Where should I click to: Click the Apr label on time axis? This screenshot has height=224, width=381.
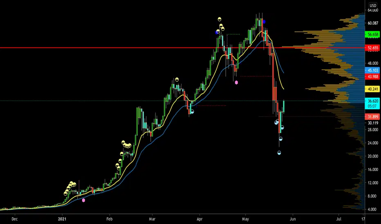[199, 219]
